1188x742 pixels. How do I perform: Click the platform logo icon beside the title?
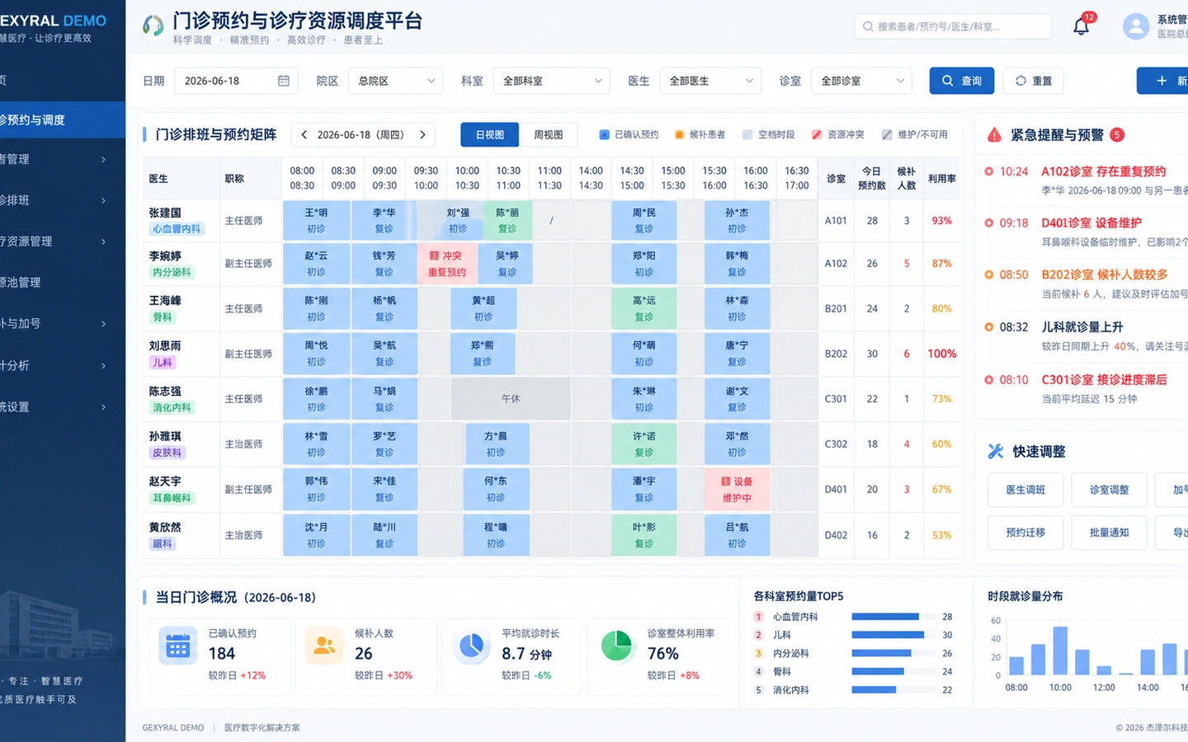(153, 26)
